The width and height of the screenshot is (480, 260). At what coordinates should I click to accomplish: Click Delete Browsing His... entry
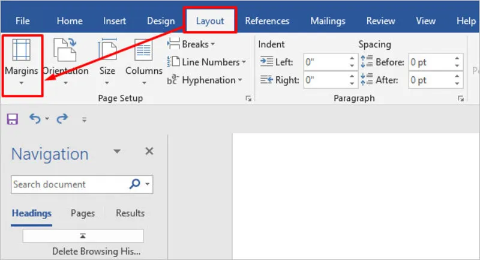[x=96, y=252]
